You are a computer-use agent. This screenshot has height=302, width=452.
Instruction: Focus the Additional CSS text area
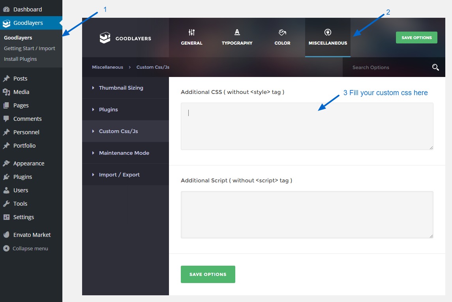click(307, 126)
